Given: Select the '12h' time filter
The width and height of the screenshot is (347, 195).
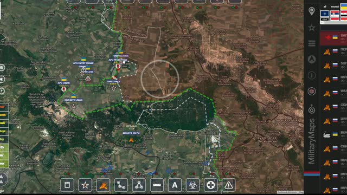Looking at the screenshot, I should pos(4,147).
